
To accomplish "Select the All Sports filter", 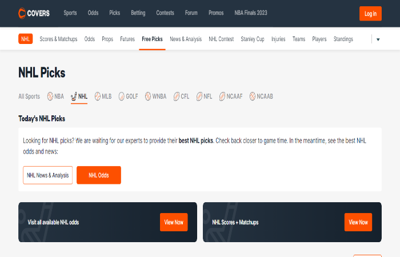I will [29, 97].
